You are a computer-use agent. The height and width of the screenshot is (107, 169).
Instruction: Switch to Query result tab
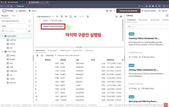tap(40, 50)
